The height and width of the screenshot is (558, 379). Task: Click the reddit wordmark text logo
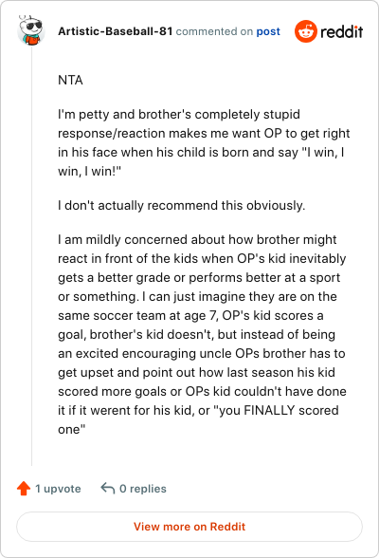[342, 31]
